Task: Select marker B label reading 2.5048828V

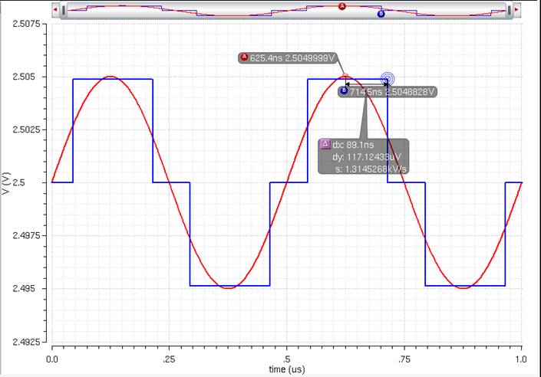Action: [x=393, y=92]
